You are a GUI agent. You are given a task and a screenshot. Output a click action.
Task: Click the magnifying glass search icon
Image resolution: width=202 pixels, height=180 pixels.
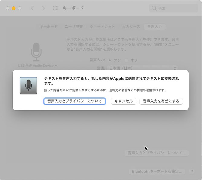tap(154, 8)
